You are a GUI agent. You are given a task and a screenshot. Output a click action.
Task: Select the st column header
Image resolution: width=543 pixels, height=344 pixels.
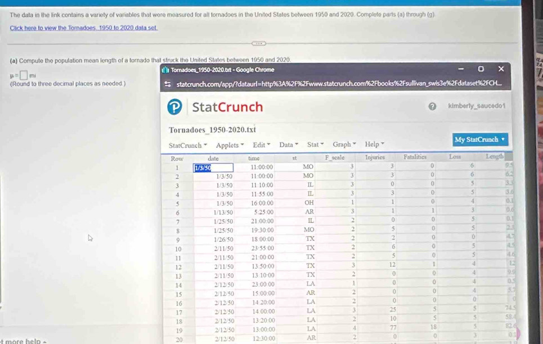pos(294,158)
